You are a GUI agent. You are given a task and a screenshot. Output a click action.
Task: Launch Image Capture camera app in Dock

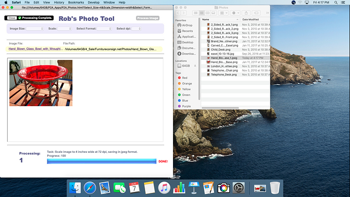(223, 188)
